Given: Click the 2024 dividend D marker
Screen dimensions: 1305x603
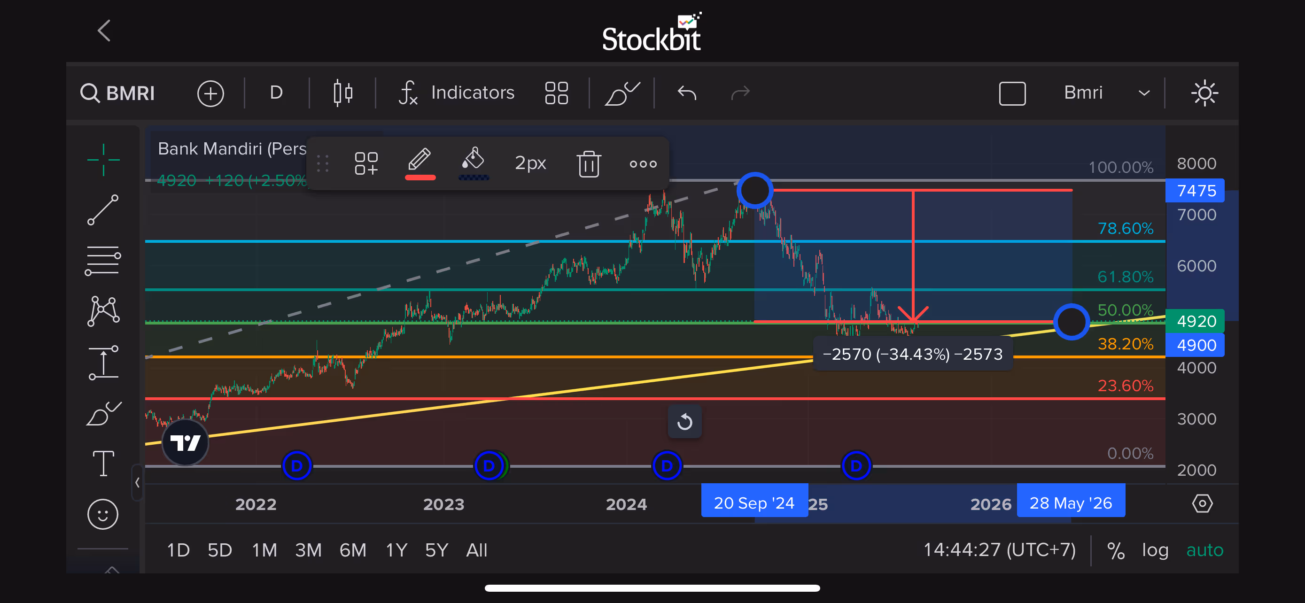Looking at the screenshot, I should click(666, 465).
